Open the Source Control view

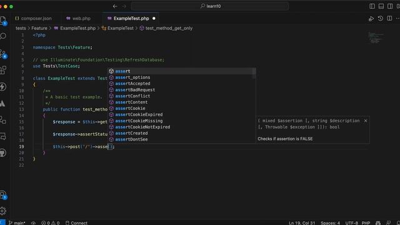pyautogui.click(x=3, y=54)
